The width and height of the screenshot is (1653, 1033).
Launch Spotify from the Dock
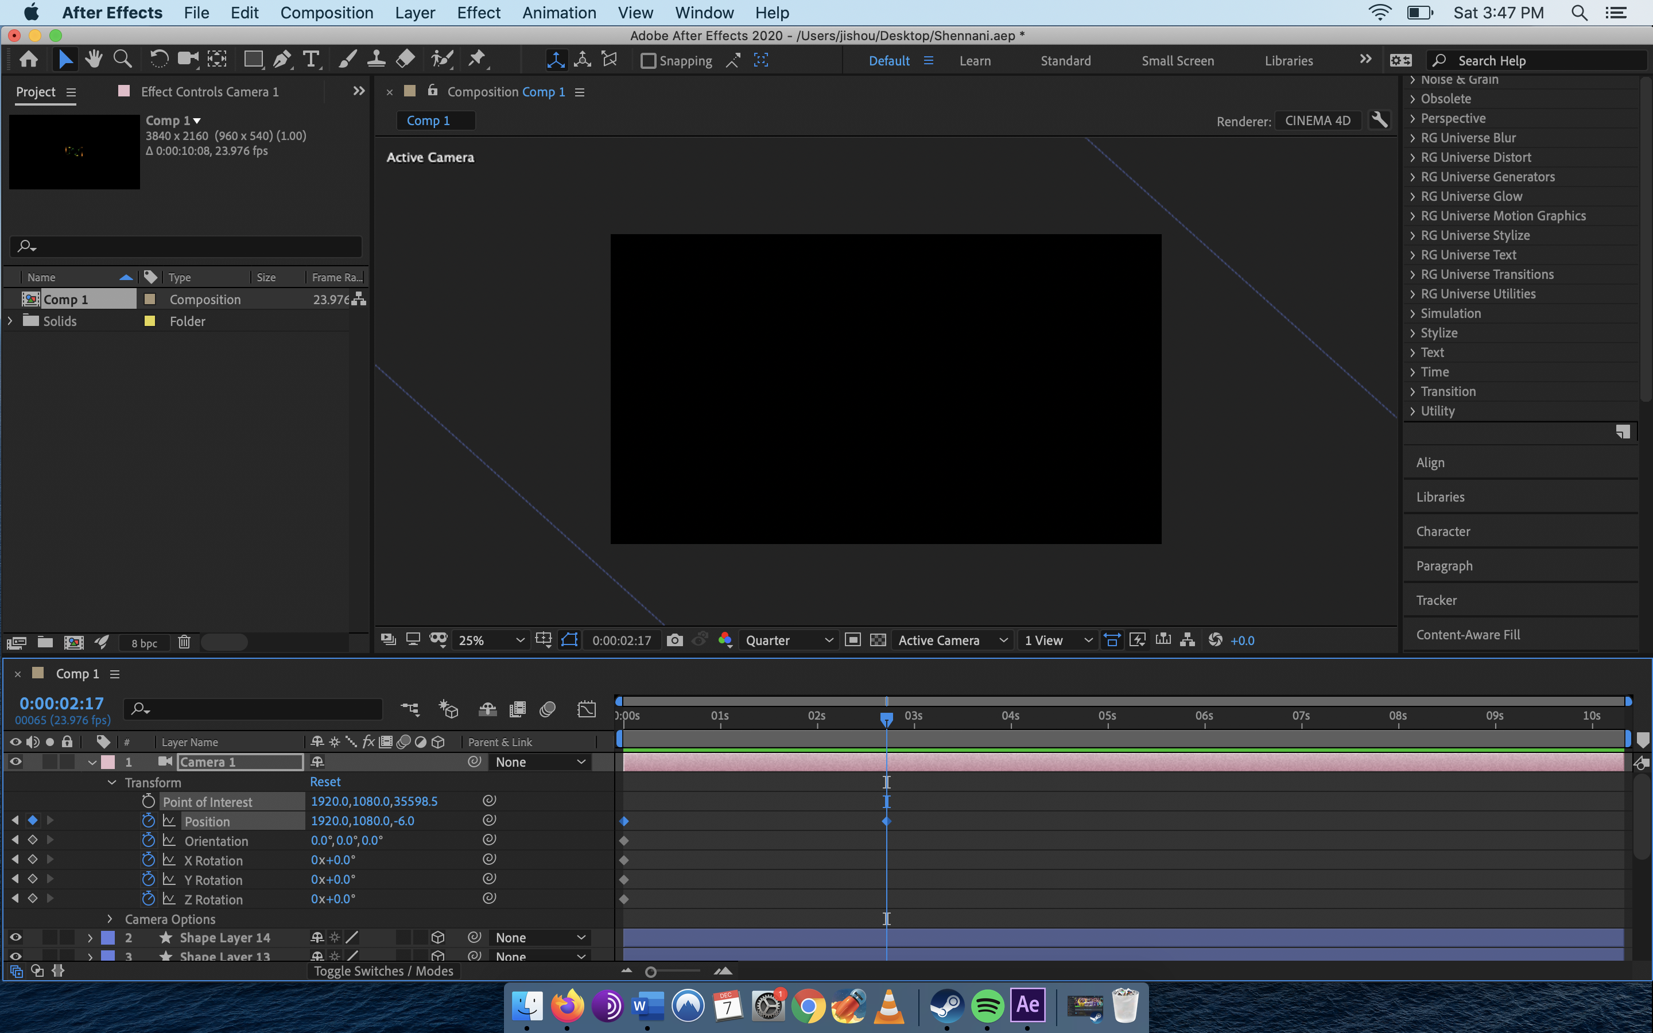987,1005
